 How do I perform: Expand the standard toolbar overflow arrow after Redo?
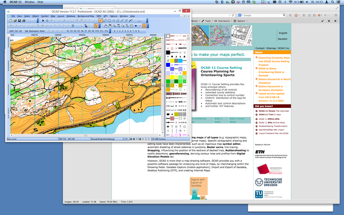[x=38, y=21]
